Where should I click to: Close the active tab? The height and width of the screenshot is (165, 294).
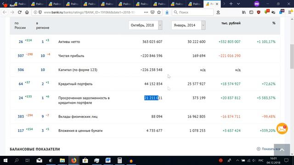pos(217,4)
